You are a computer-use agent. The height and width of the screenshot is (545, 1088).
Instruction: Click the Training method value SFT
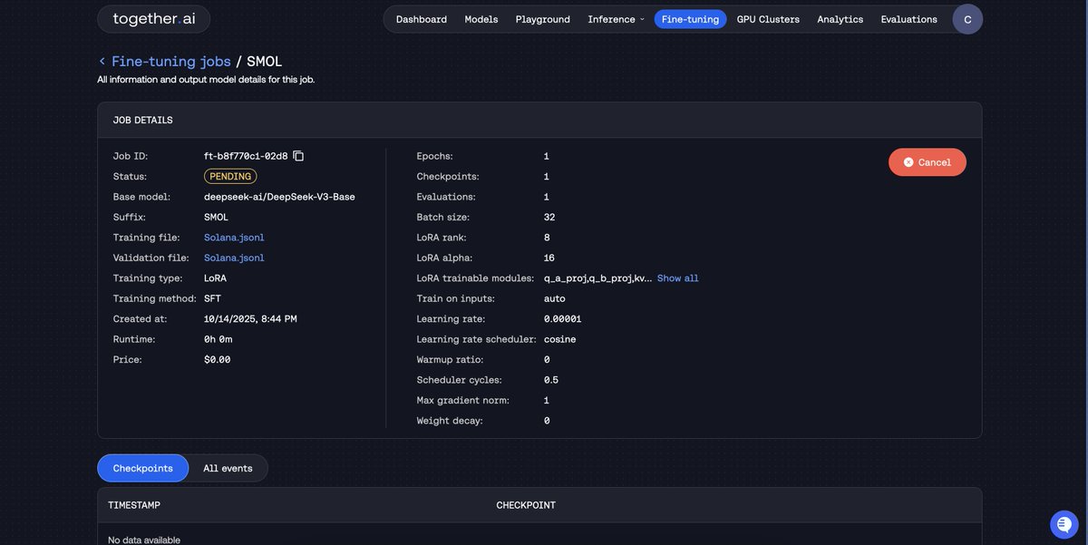pyautogui.click(x=213, y=298)
